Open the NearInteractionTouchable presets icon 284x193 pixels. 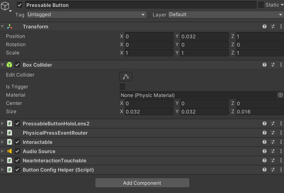273,160
